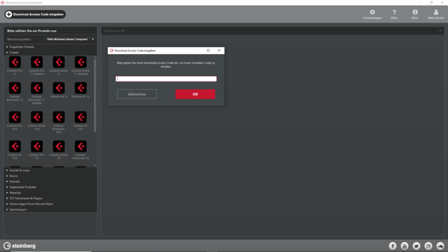The width and height of the screenshot is (448, 252).
Task: Select the Cubase Artist 11 Update icon
Action: click(81, 62)
